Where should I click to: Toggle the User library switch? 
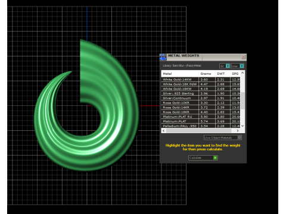(238, 66)
